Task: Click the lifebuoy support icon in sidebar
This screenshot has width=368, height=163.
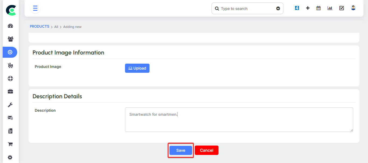Action: (x=11, y=78)
